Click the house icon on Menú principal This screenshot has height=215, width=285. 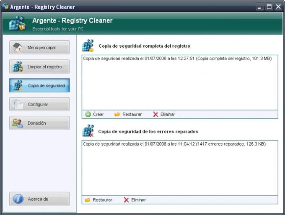(18, 47)
